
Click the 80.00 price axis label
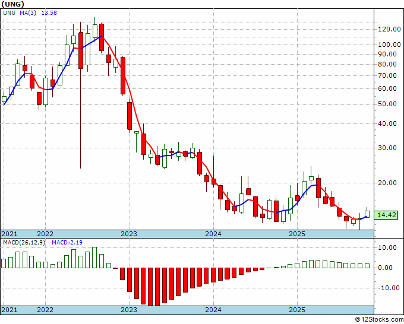[387, 64]
